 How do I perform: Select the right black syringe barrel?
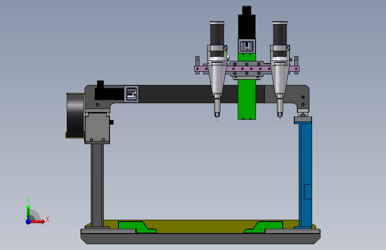click(280, 34)
